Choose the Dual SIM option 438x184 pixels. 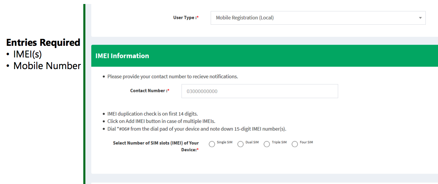coord(240,144)
